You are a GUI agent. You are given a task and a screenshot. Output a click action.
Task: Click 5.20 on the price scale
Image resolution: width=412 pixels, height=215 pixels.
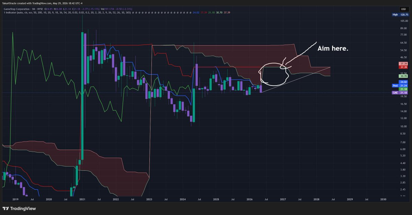point(403,156)
